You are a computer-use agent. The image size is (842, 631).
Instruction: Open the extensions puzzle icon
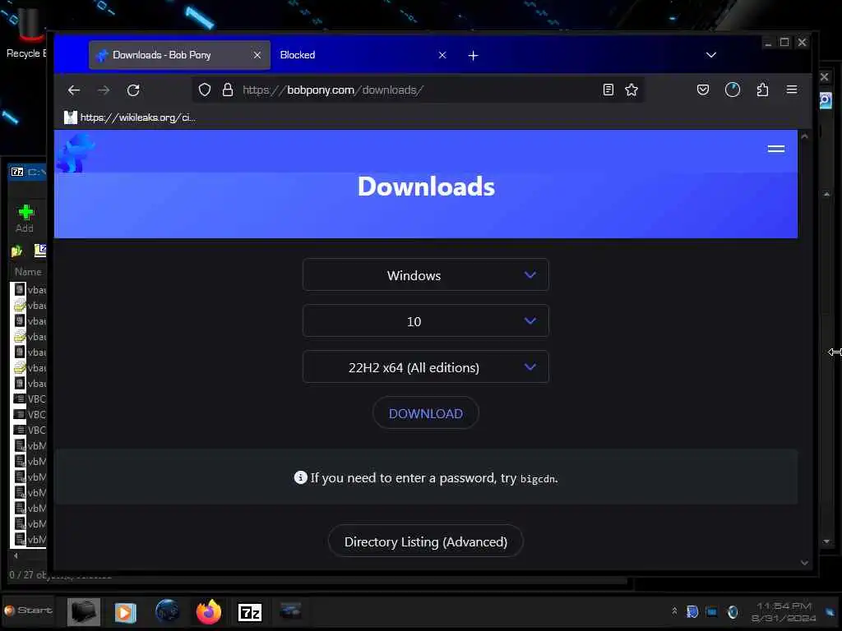762,90
